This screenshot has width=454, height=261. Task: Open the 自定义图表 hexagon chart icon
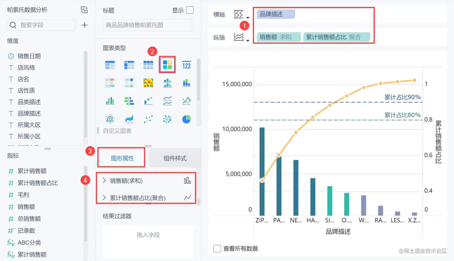click(110, 119)
